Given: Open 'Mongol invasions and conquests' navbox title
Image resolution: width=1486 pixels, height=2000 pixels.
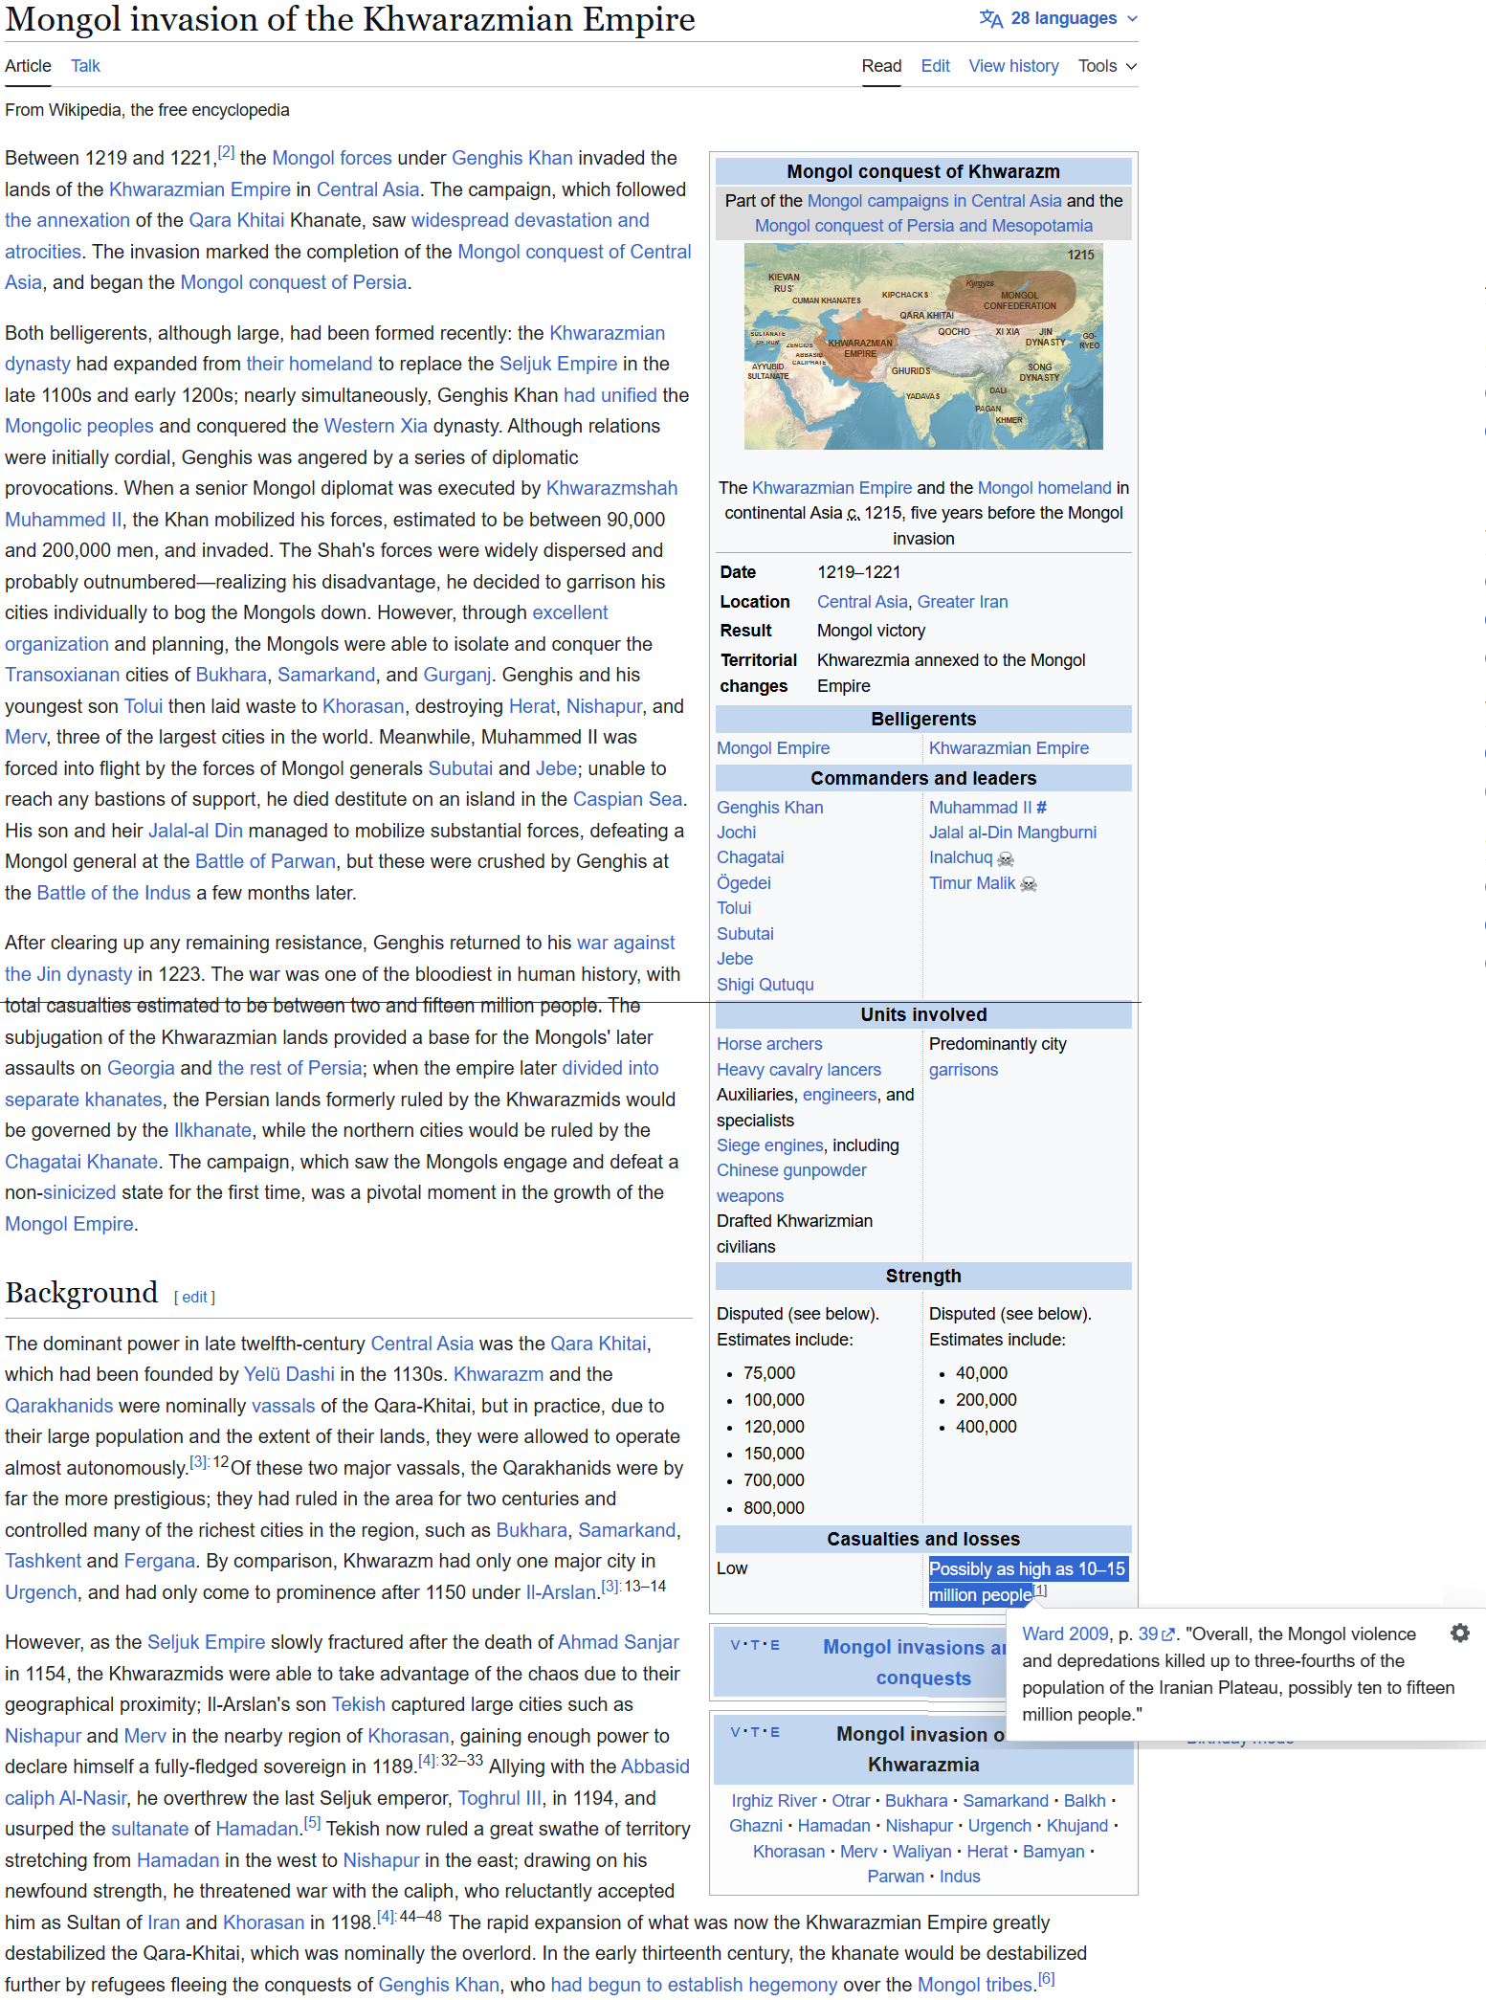Looking at the screenshot, I should tap(915, 1662).
